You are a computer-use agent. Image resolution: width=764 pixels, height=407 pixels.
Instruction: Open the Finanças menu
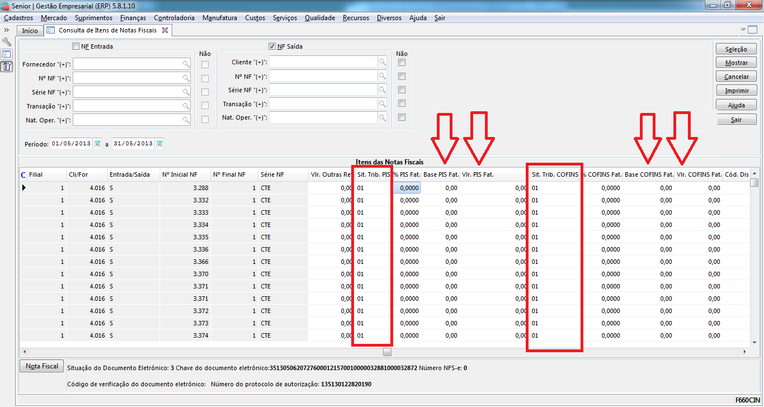[133, 18]
